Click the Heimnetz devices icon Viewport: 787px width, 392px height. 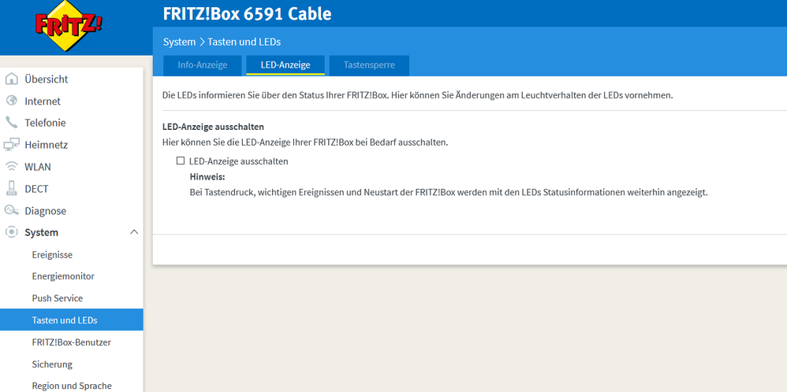coord(11,145)
